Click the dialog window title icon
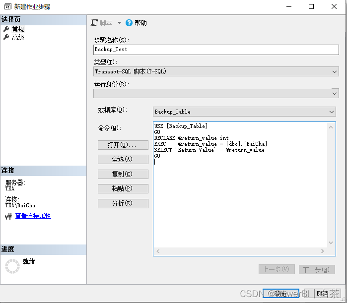The height and width of the screenshot is (303, 347). pos(8,6)
